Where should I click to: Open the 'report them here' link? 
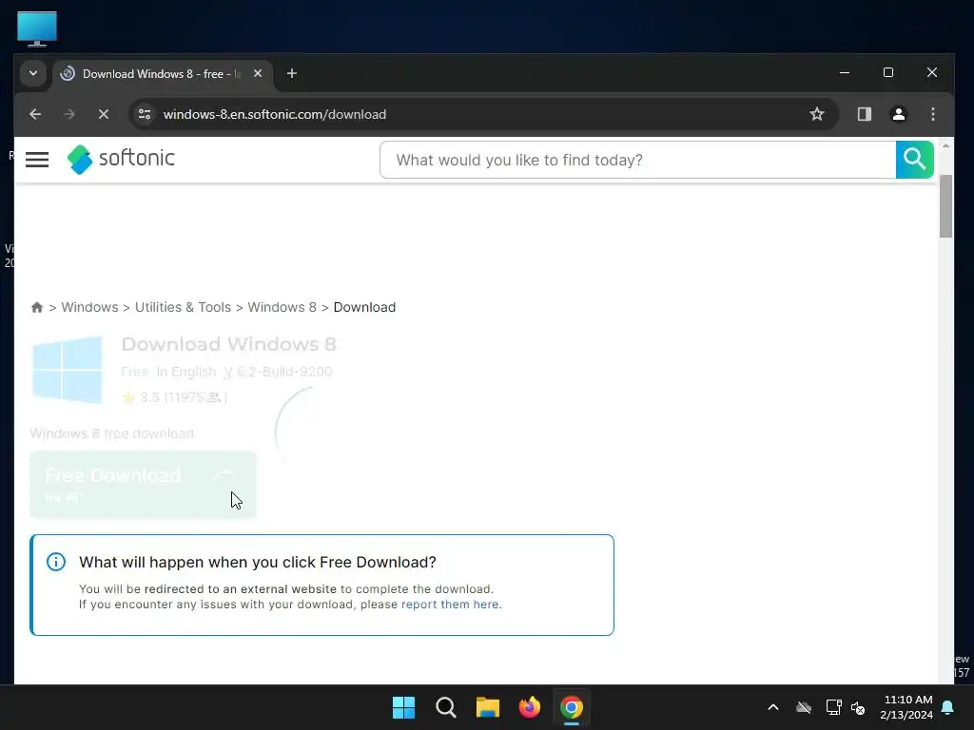[450, 604]
